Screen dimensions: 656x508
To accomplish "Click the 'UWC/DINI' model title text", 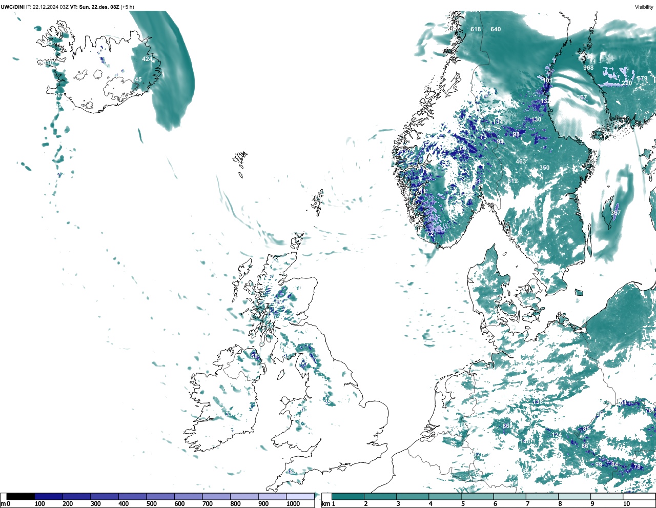I will (13, 7).
